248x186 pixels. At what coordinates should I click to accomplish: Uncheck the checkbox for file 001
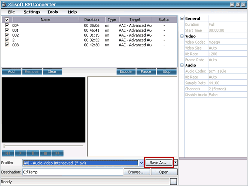click(x=7, y=30)
